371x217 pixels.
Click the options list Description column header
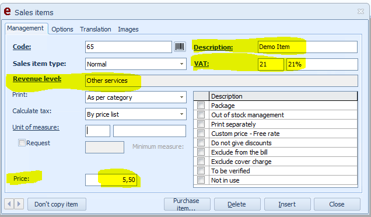point(283,96)
